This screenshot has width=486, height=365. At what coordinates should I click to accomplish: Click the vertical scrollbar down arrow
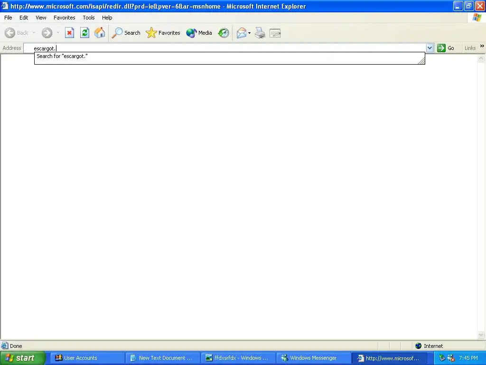(481, 335)
